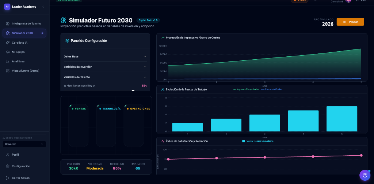Viewport: 374px width, 184px height.
Task: Click the bar chart icon beside Analíticas
Action: [x=8, y=61]
